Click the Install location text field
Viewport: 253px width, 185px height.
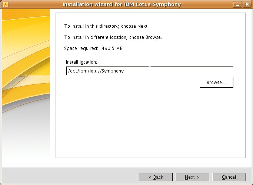coord(150,71)
